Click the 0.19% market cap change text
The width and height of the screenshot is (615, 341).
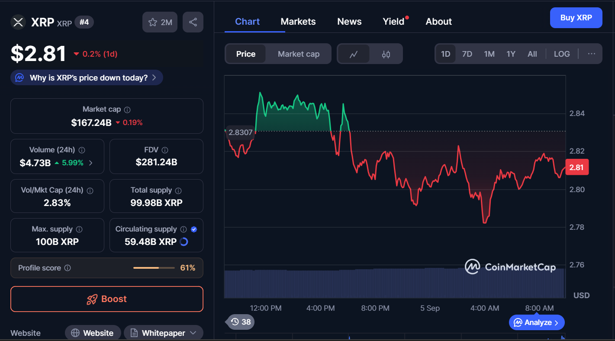click(x=132, y=122)
